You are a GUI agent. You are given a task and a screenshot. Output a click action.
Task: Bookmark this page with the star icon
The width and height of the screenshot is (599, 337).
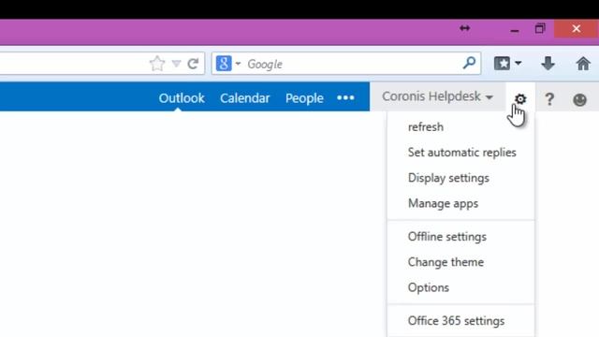coord(157,64)
